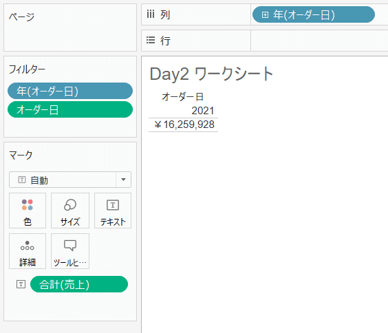Open the ツールヒント marks card

(x=70, y=251)
